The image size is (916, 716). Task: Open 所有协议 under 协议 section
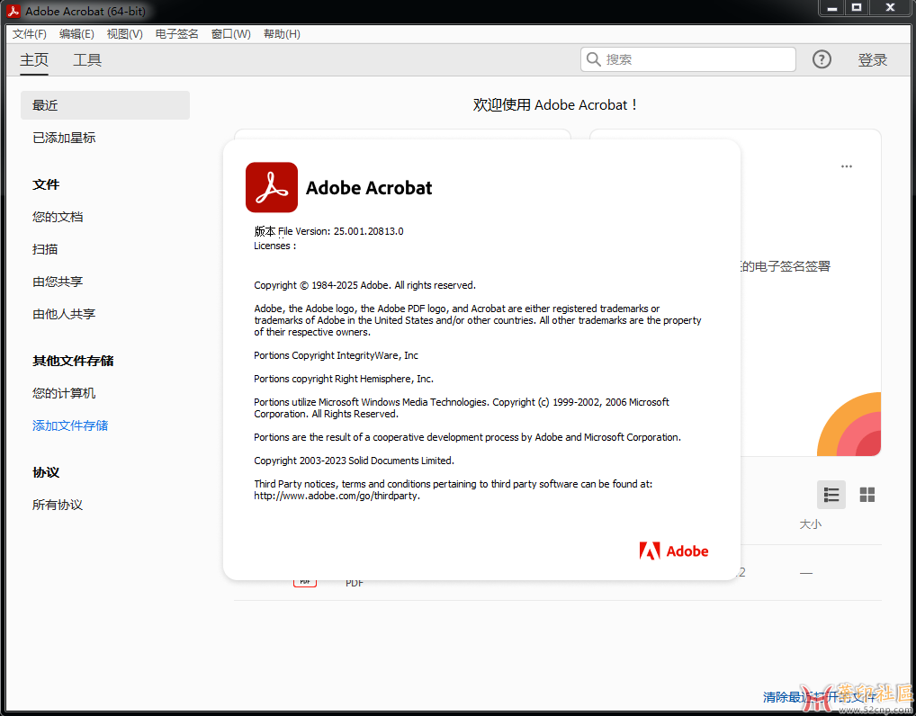[x=58, y=505]
